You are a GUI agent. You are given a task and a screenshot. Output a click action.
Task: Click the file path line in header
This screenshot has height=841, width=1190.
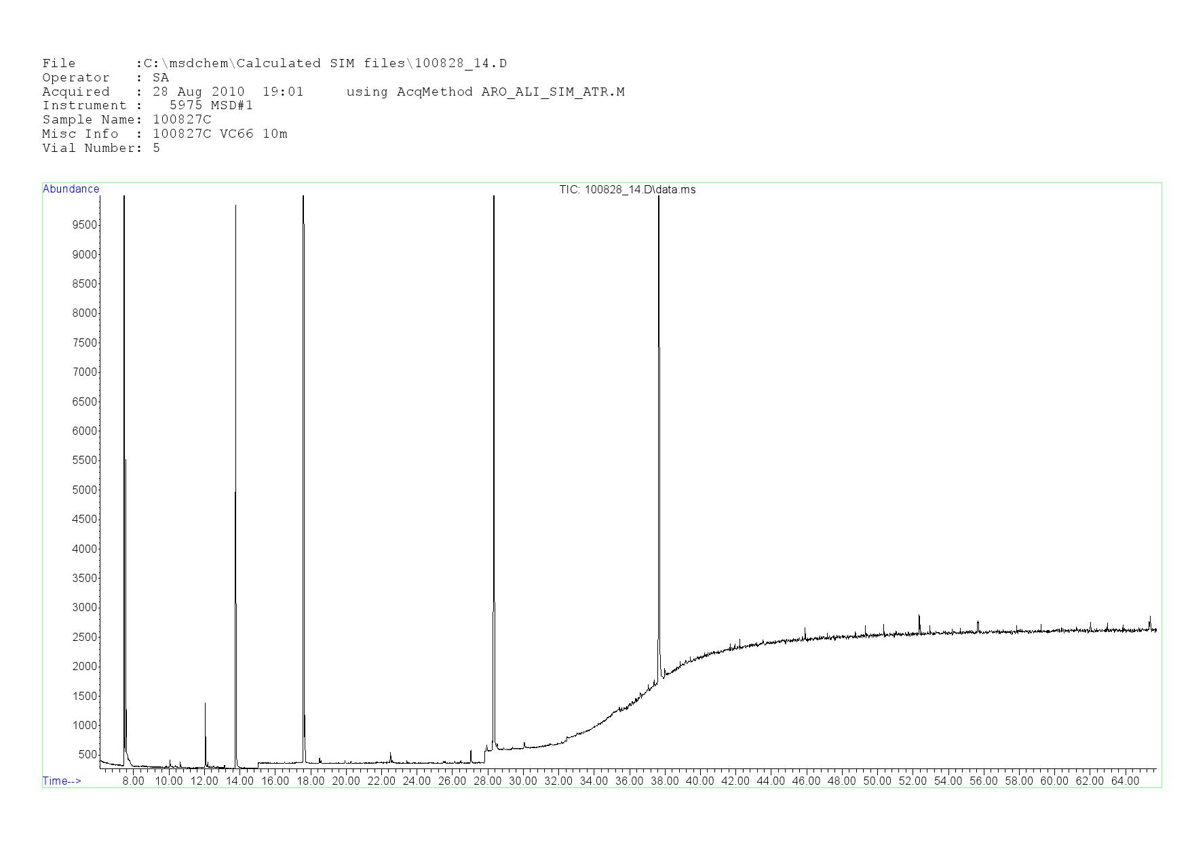click(274, 64)
